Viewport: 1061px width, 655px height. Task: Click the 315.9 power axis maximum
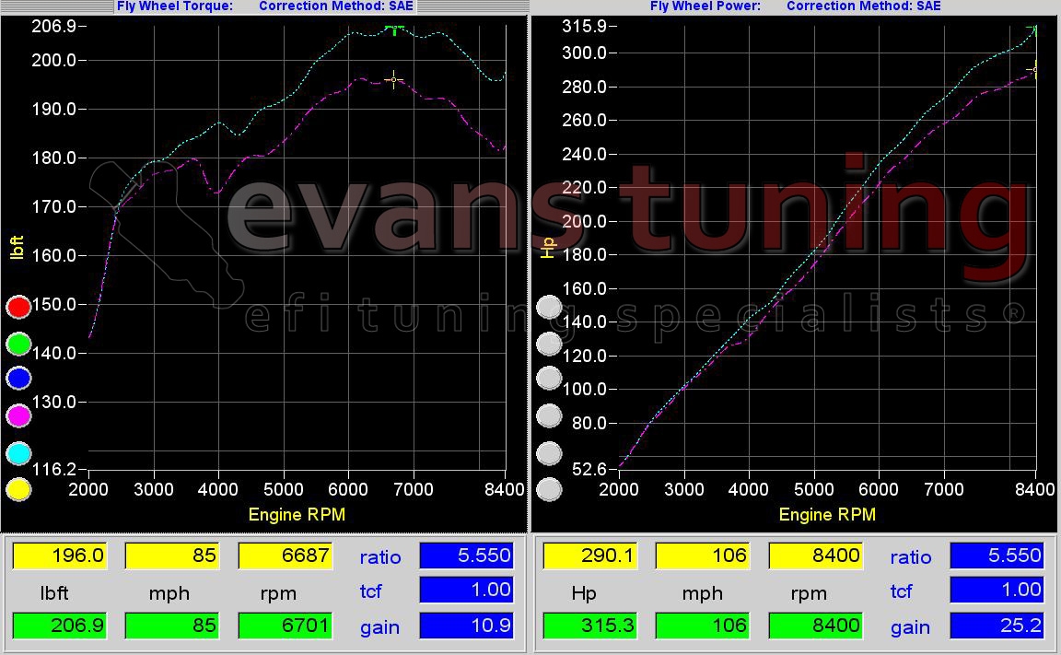click(x=585, y=27)
